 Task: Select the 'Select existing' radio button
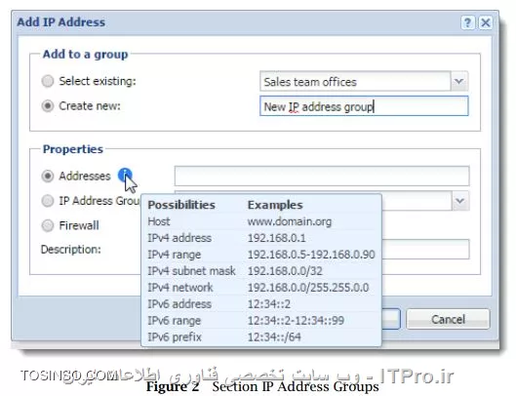pyautogui.click(x=48, y=81)
